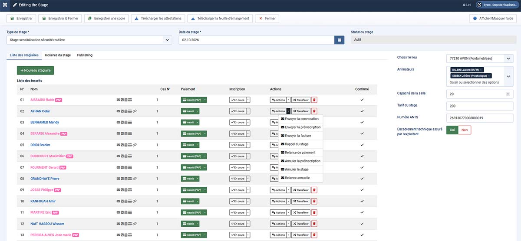Click link icon in KANFOUAH Amir row
This screenshot has width=521, height=241.
click(135, 201)
